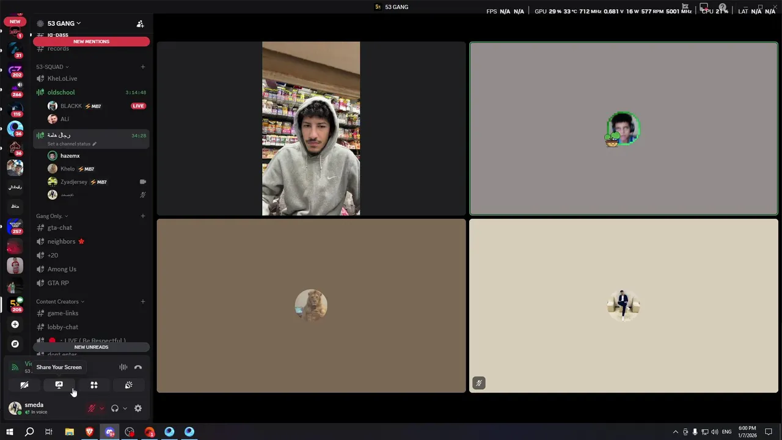The image size is (782, 440).
Task: Click the invite people icon
Action: 141,24
